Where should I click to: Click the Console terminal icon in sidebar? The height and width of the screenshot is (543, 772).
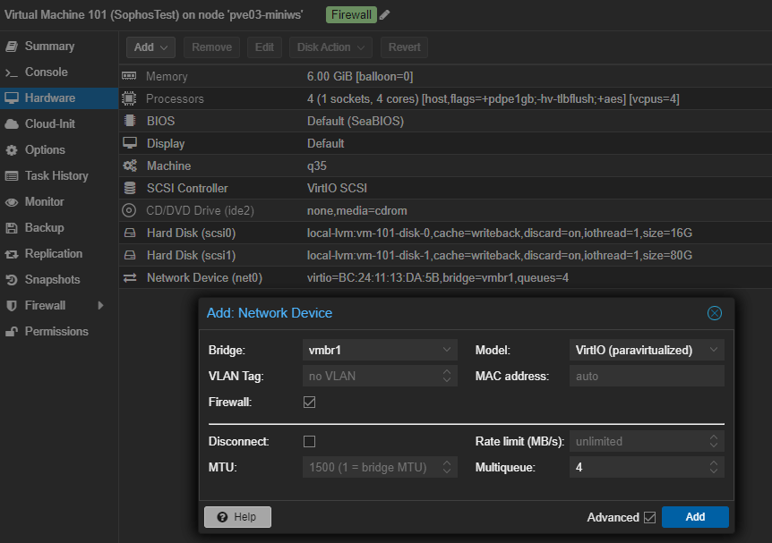pos(12,72)
